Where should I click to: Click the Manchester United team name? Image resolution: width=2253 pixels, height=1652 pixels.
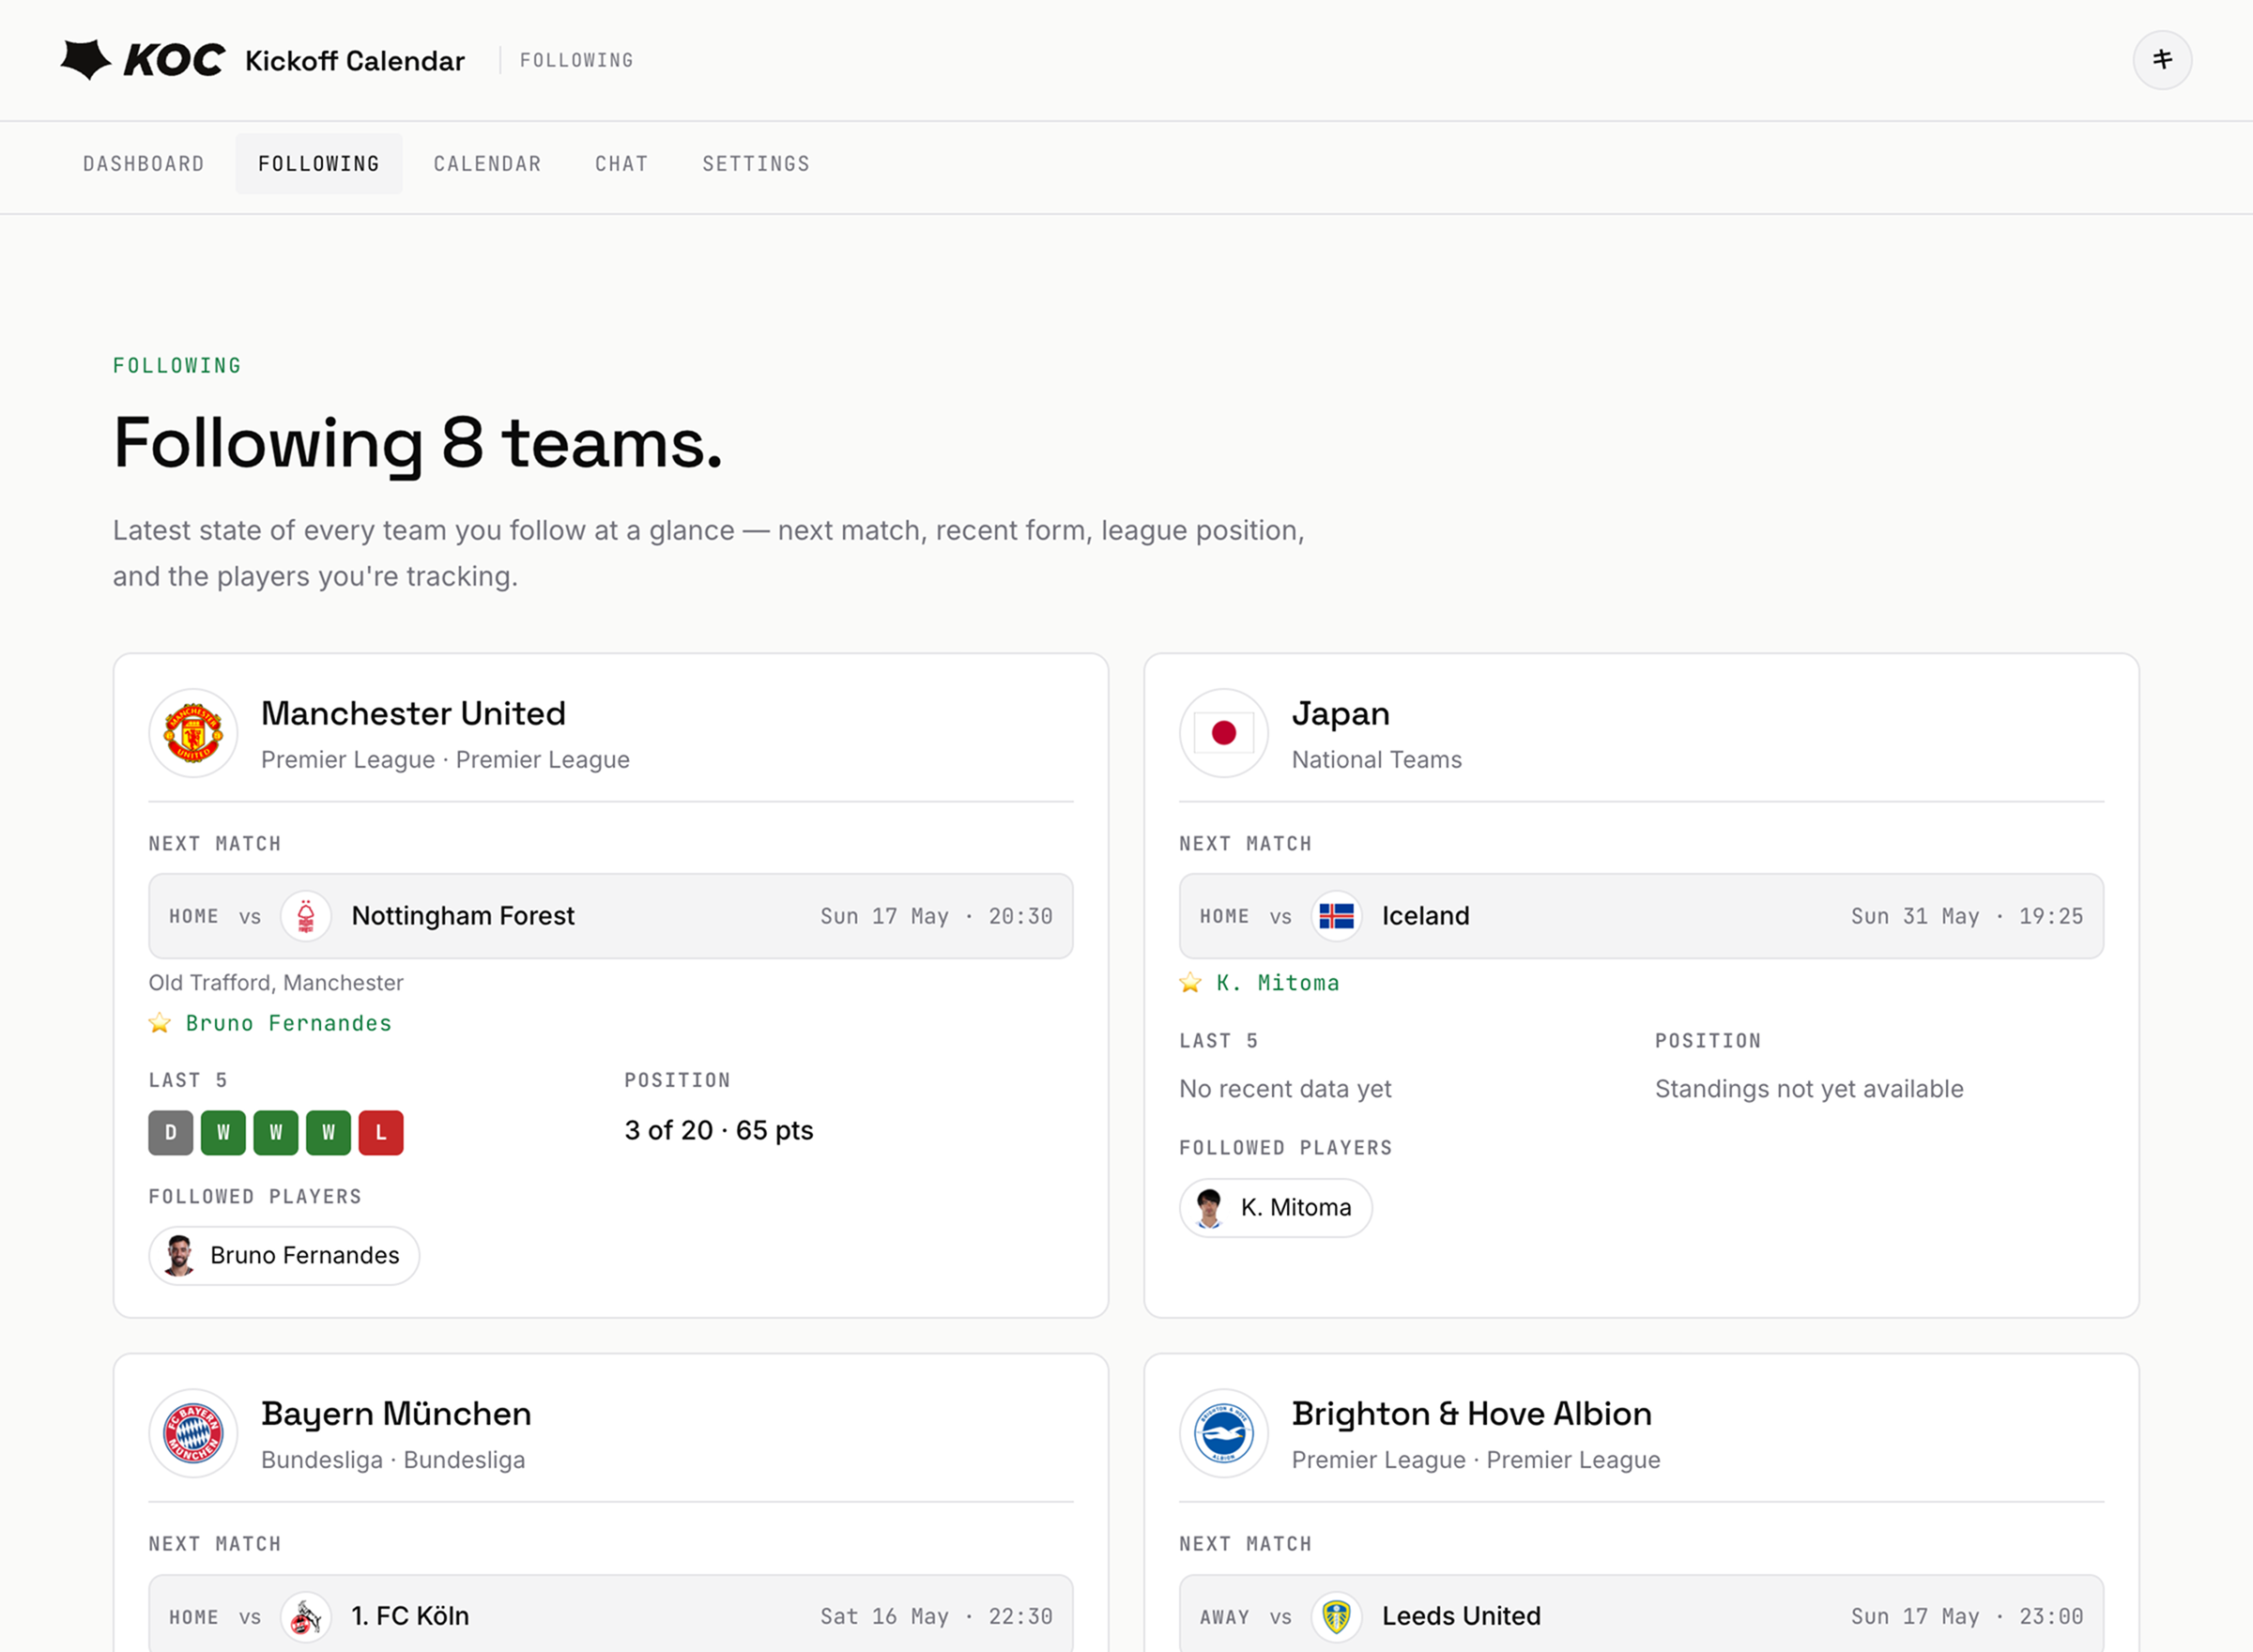[x=413, y=714]
